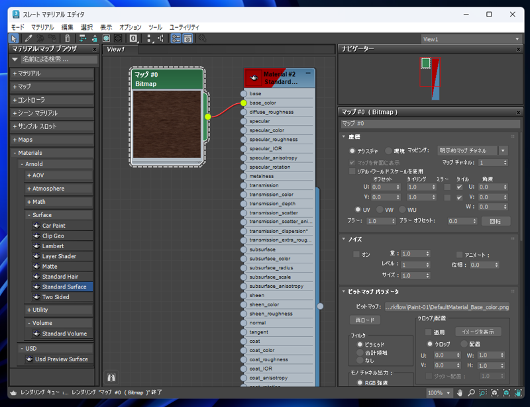Select the zoom region magnifier icon

point(484,392)
